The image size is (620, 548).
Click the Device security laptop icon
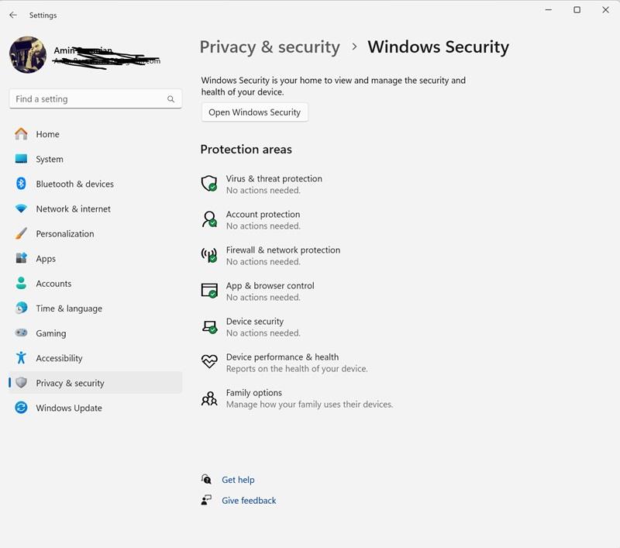pyautogui.click(x=208, y=326)
